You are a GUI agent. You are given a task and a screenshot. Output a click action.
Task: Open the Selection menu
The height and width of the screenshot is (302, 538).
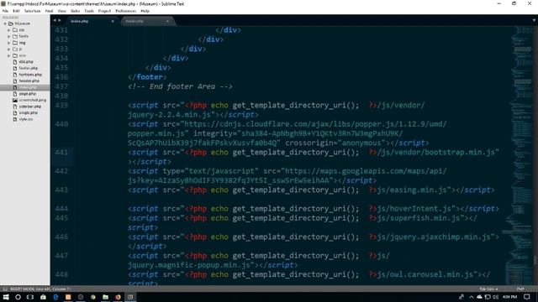tap(32, 11)
